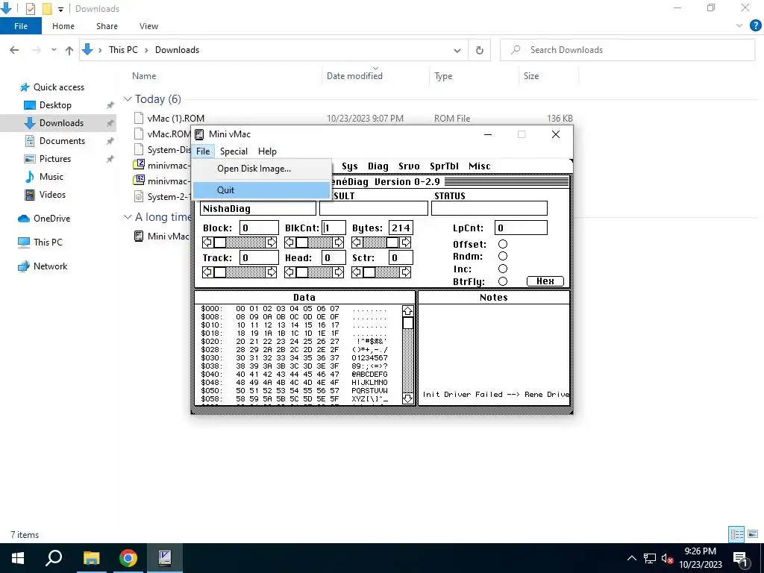This screenshot has height=573, width=764.
Task: Collapse the Today group in Explorer
Action: (x=128, y=99)
